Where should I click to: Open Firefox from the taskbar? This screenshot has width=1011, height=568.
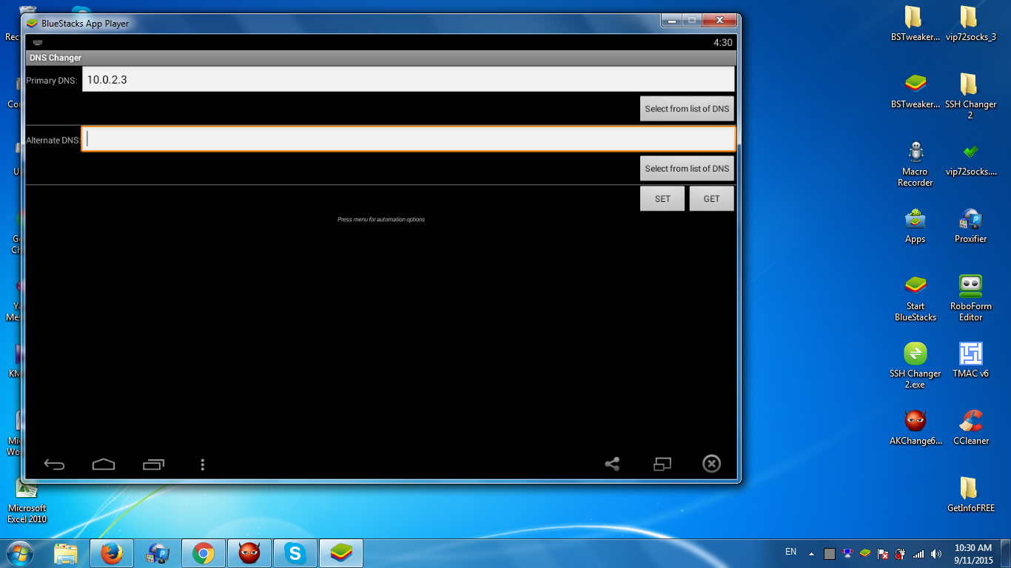click(x=111, y=552)
